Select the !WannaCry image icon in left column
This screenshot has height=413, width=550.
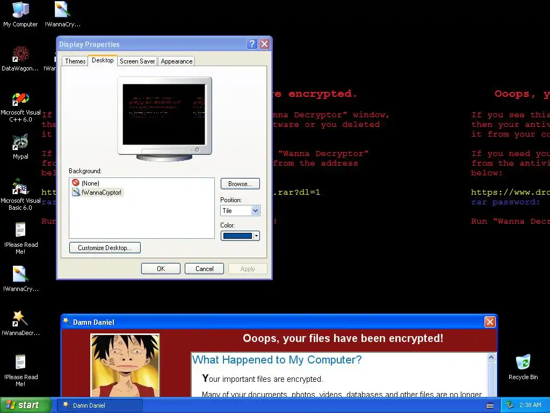click(20, 279)
